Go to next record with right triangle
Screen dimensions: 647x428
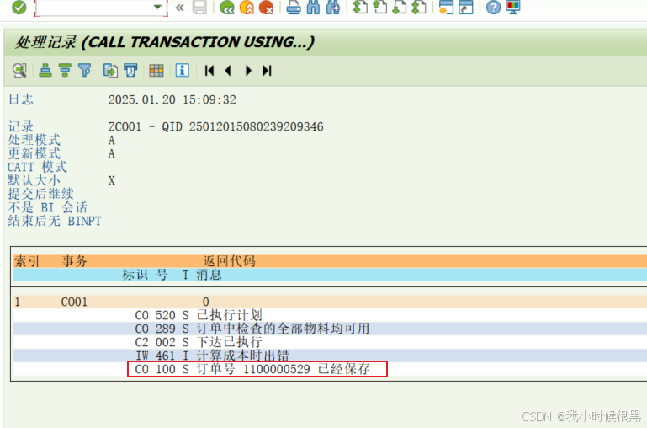coord(248,71)
